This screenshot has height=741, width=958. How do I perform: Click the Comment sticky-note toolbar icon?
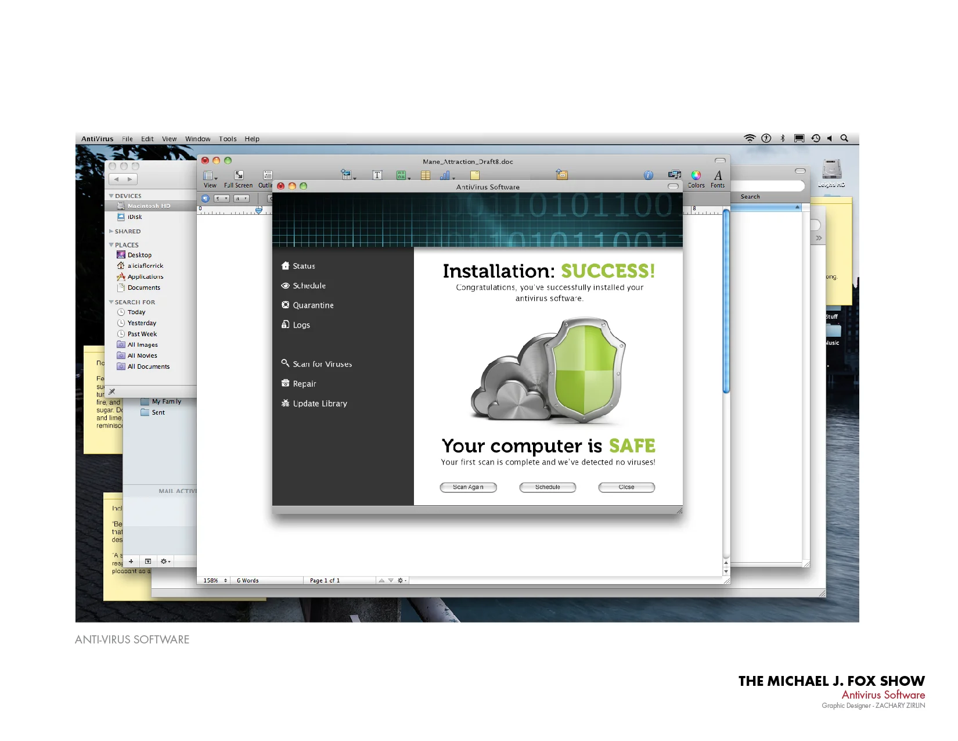point(475,175)
